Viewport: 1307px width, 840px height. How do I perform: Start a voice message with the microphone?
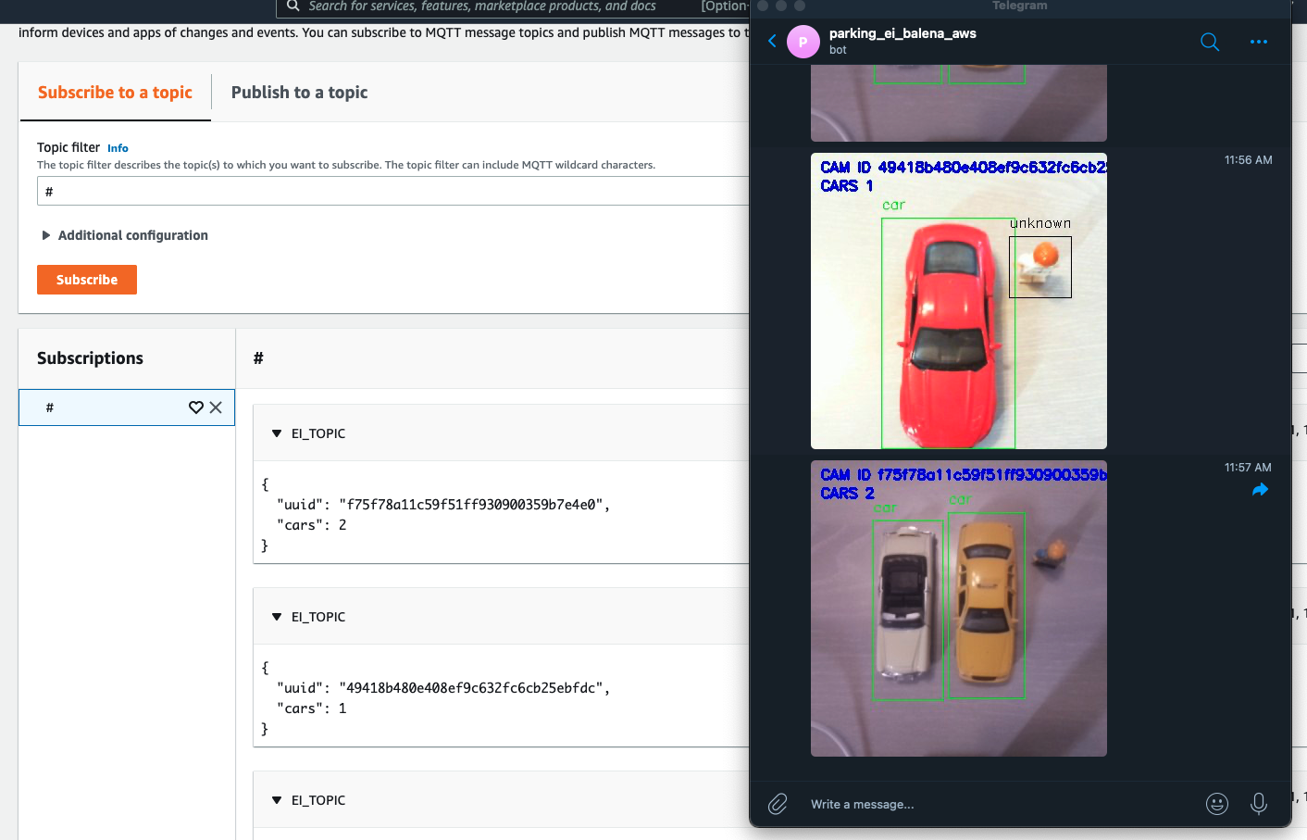click(1259, 804)
